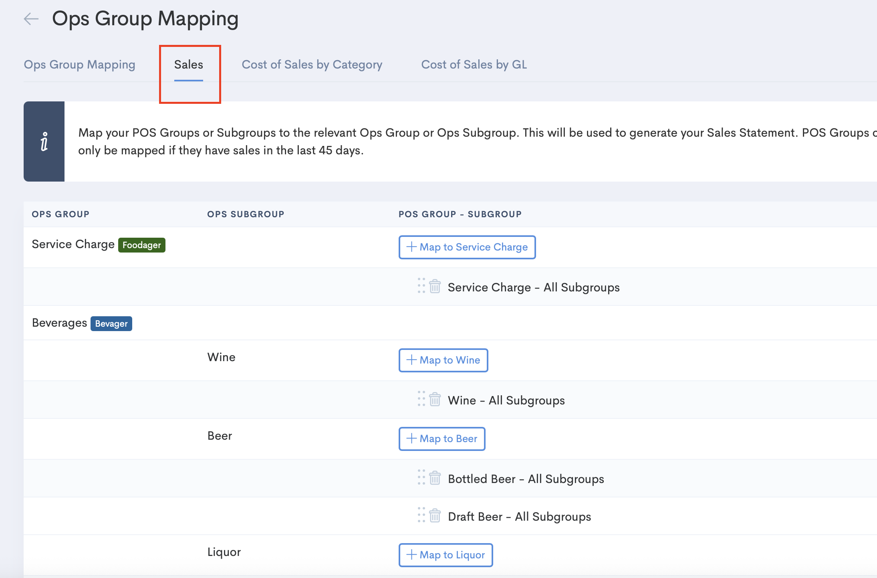
Task: Select the green Foodager badge next to Service Charge
Action: click(x=142, y=245)
